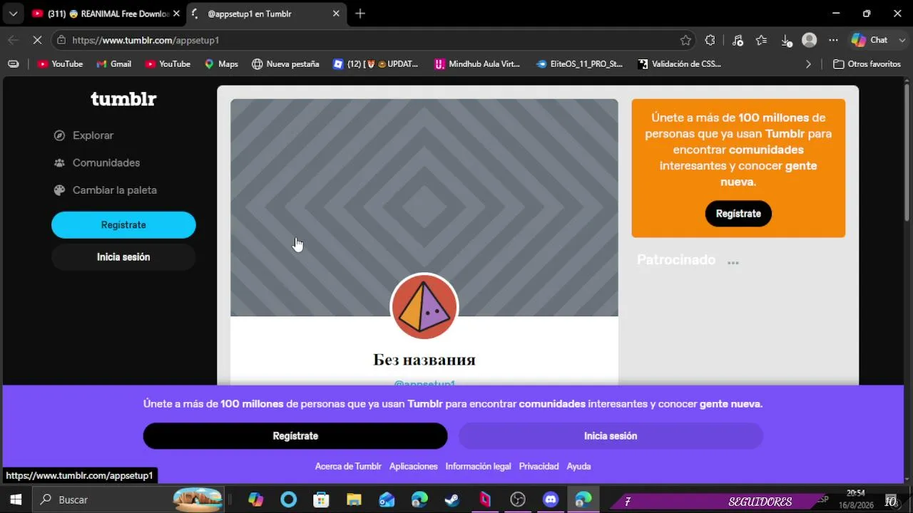Open the Gmail bookmark
This screenshot has width=913, height=513.
[x=113, y=64]
